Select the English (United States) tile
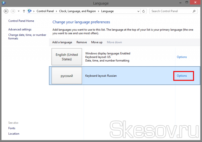The width and height of the screenshot is (202, 142). [67, 57]
